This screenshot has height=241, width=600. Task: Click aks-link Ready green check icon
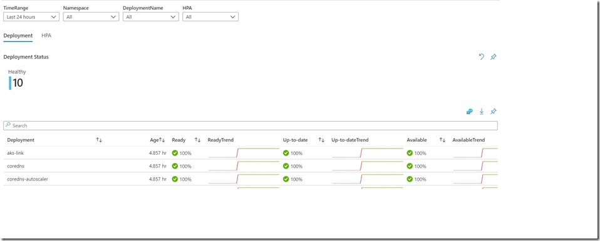tap(175, 153)
